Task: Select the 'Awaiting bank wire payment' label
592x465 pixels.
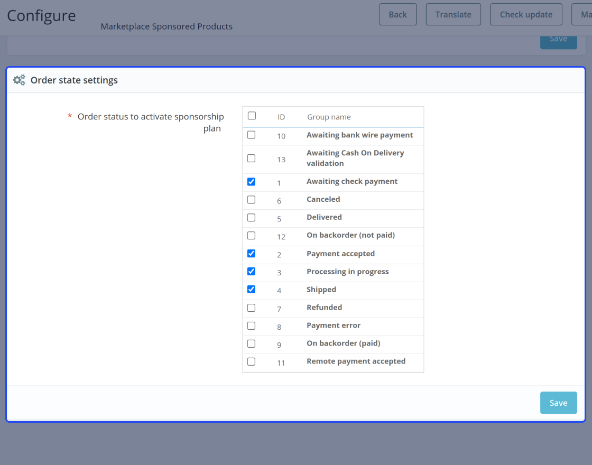Action: click(x=360, y=135)
